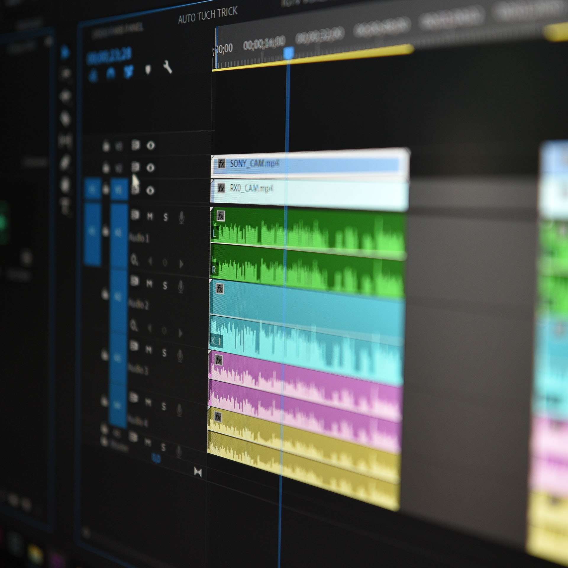Select the RX0_CAM.mp4 video clip
The width and height of the screenshot is (568, 568).
click(x=309, y=194)
